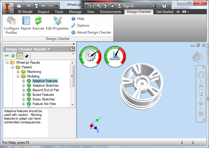Select the Zoom tool in navigation bar

click(x=201, y=94)
